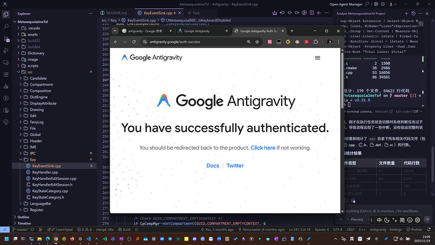Image resolution: width=435 pixels, height=245 pixels.
Task: Open File Explorer from the taskbar
Action: [40, 239]
